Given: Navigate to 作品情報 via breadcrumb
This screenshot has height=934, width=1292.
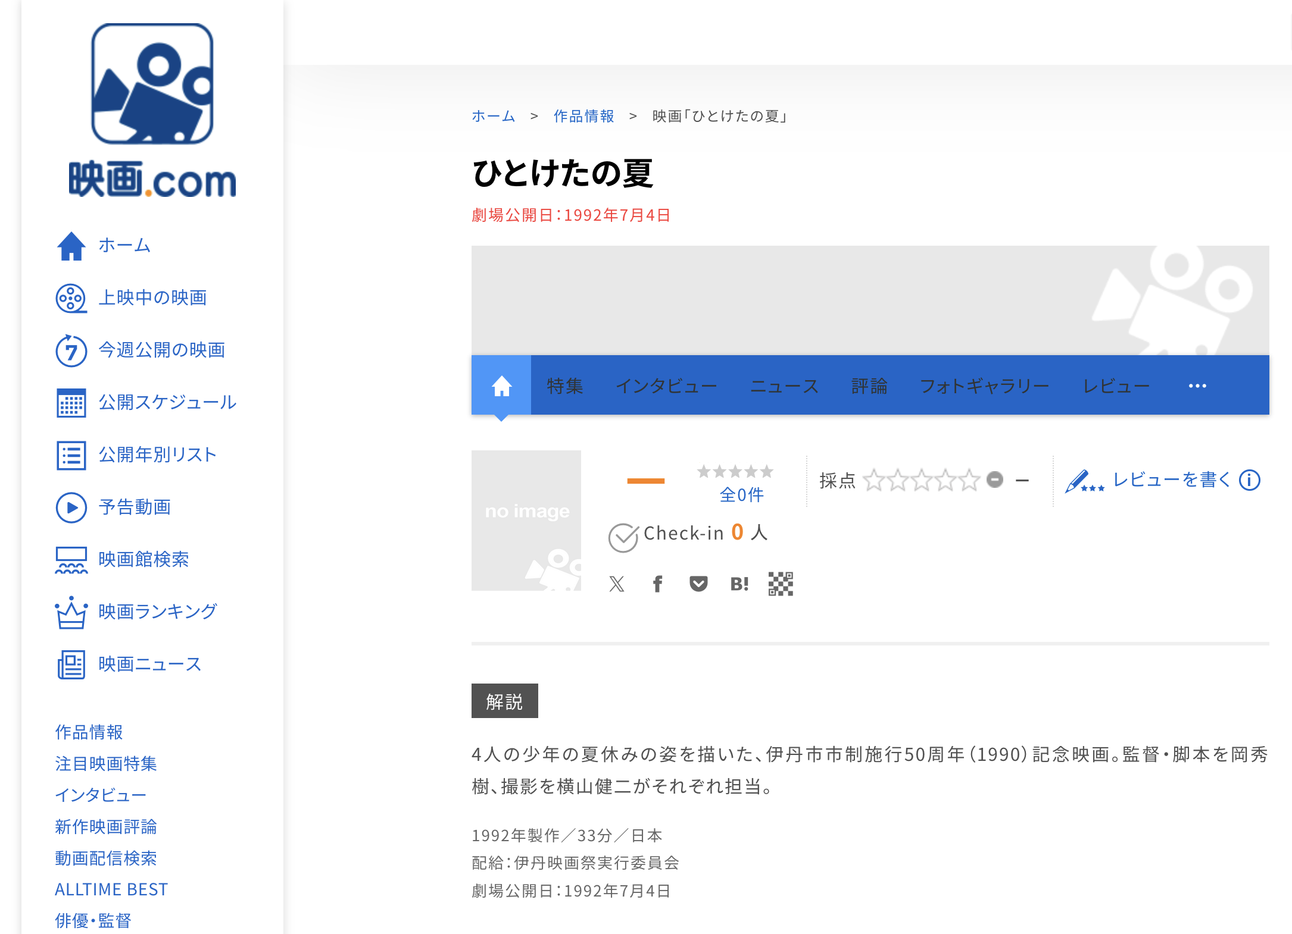Looking at the screenshot, I should point(583,117).
